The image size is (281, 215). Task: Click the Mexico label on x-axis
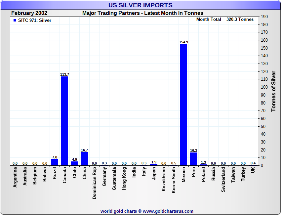click(183, 178)
